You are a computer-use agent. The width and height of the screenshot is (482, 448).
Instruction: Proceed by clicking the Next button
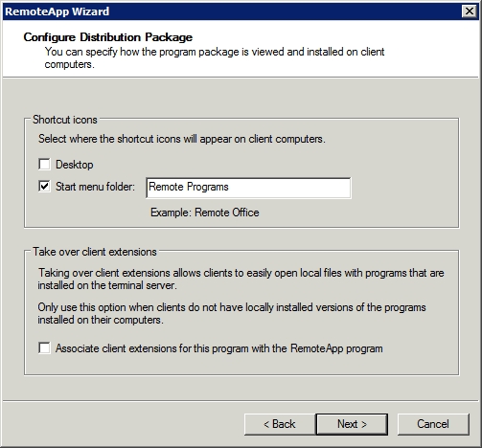(x=352, y=424)
